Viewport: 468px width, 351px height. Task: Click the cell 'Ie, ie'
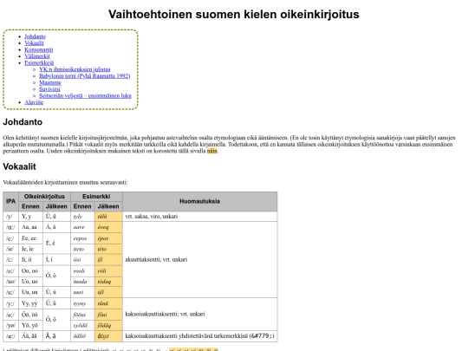[x=30, y=249]
